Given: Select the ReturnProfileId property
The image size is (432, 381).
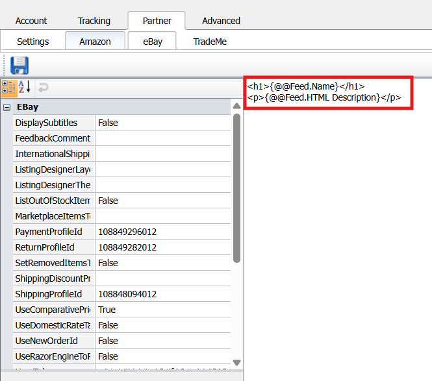Looking at the screenshot, I should tap(54, 247).
